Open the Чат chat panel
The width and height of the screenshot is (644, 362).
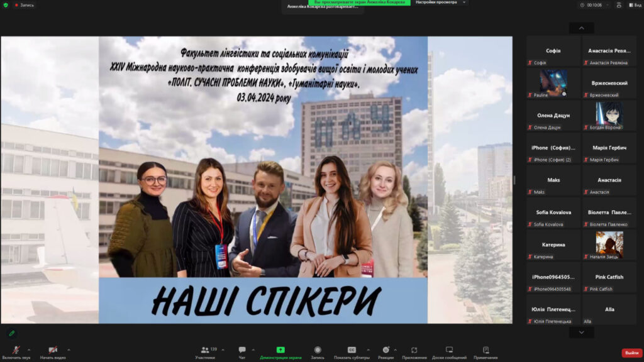point(242,350)
